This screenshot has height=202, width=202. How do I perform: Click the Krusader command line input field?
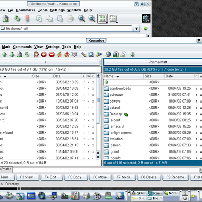point(106,169)
